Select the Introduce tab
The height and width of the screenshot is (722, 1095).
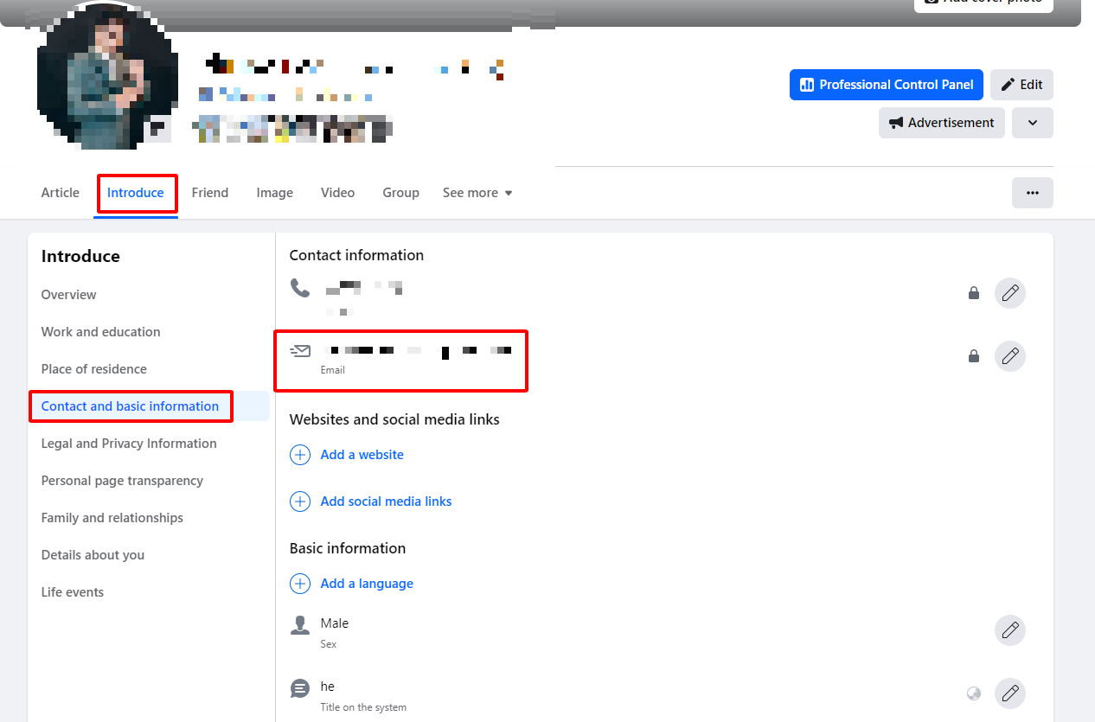136,193
